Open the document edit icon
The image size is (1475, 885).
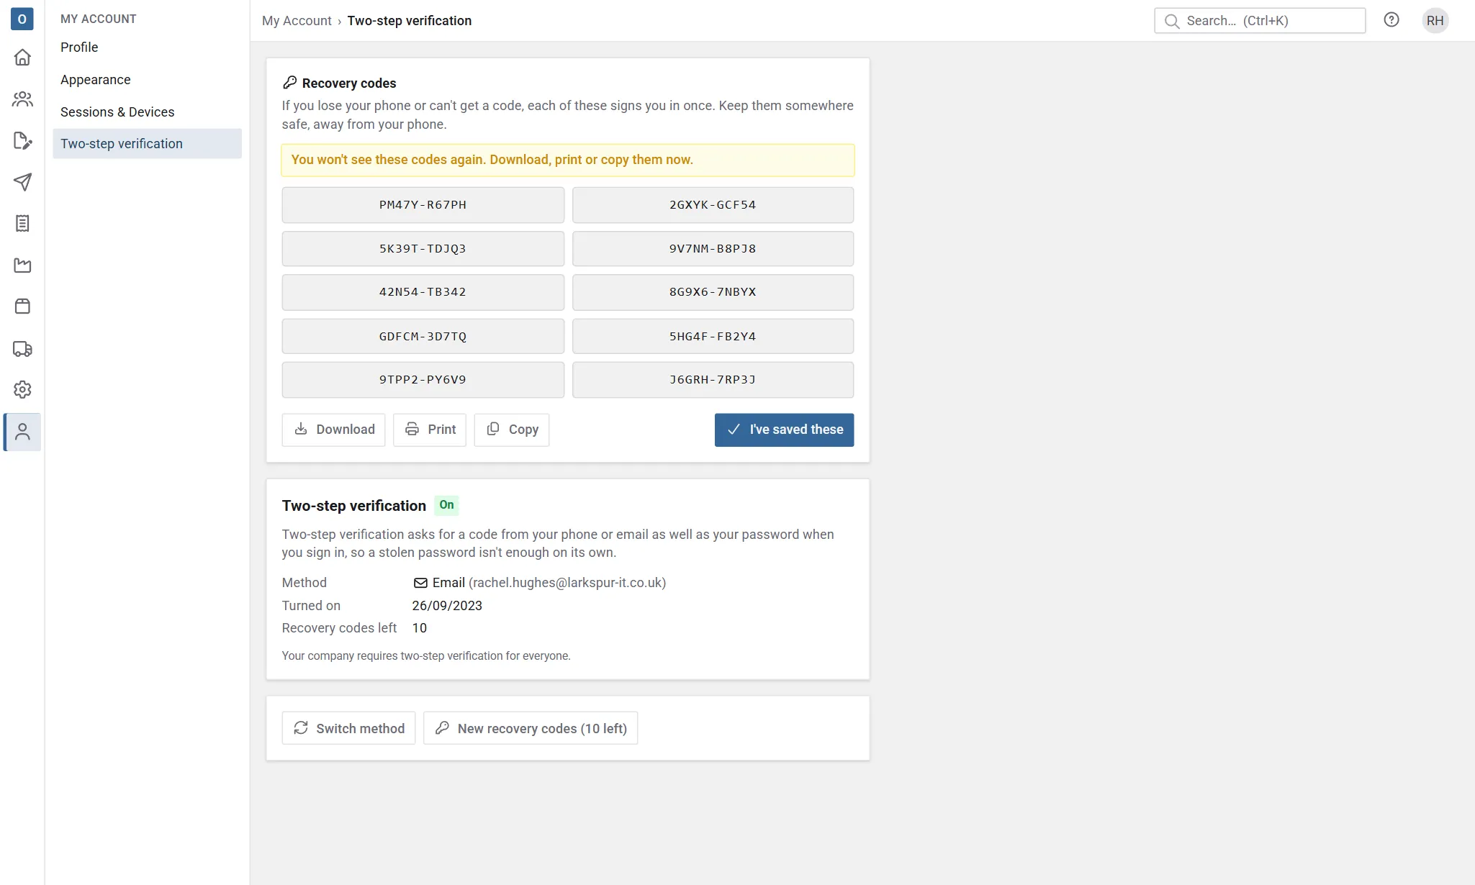pos(22,141)
